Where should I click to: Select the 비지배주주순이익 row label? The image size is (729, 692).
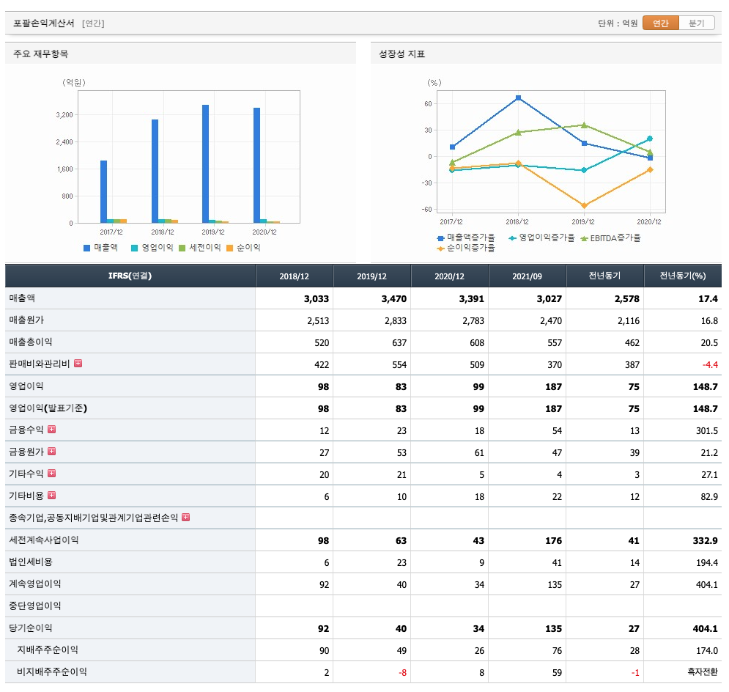(x=51, y=671)
